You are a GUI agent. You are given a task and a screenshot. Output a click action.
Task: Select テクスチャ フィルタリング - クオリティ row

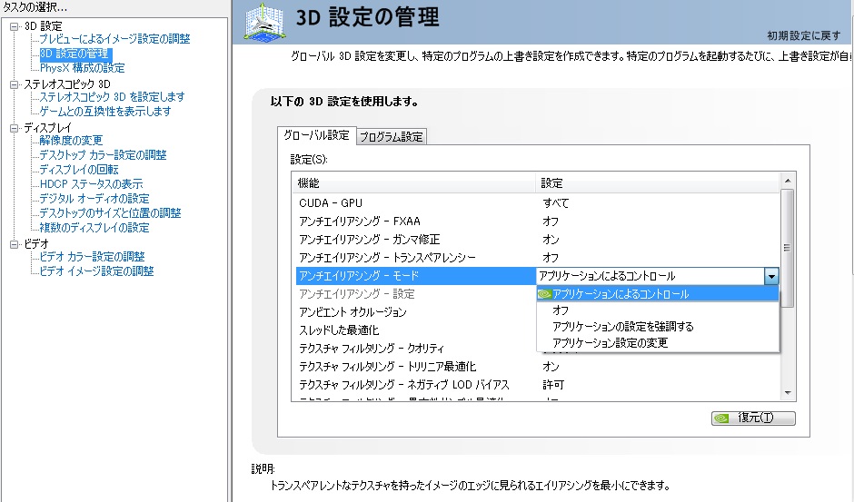coord(416,348)
